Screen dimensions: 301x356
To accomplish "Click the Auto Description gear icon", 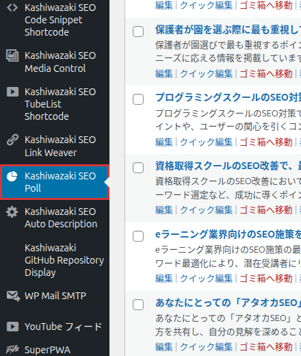I will pyautogui.click(x=12, y=212).
